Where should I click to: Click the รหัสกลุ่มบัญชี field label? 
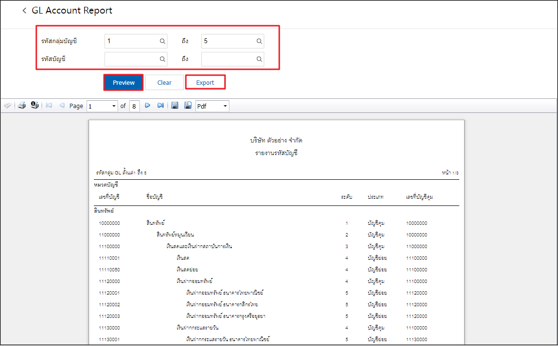click(x=59, y=41)
